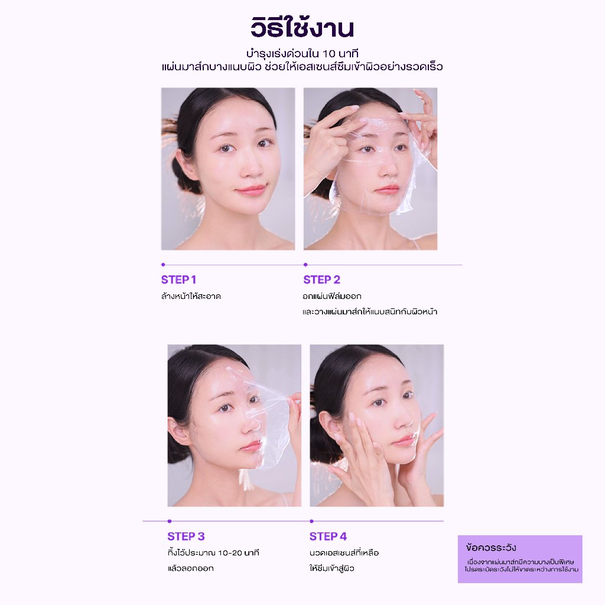Click the ลอกแผ่นฟิล์มออก instruction text
This screenshot has width=605, height=605.
click(332, 297)
